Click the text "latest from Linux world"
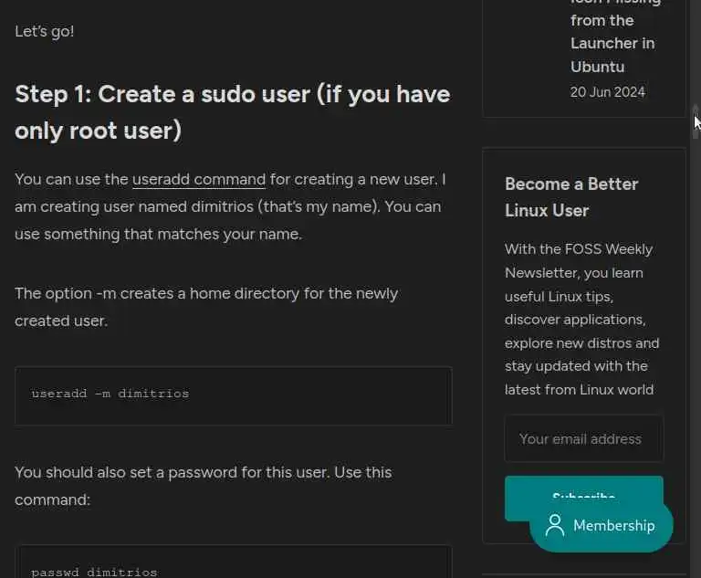 point(579,390)
